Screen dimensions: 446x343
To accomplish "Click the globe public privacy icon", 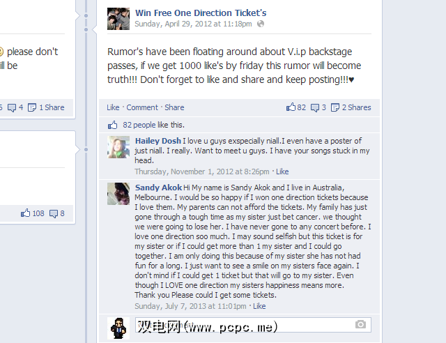I will [x=261, y=24].
